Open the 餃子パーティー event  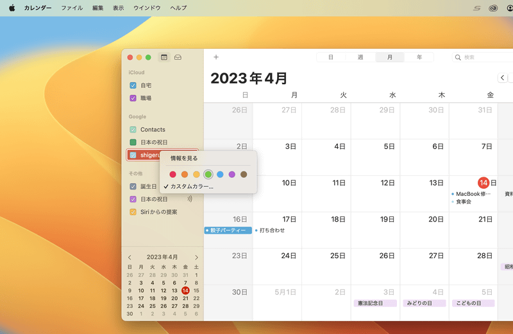(228, 231)
